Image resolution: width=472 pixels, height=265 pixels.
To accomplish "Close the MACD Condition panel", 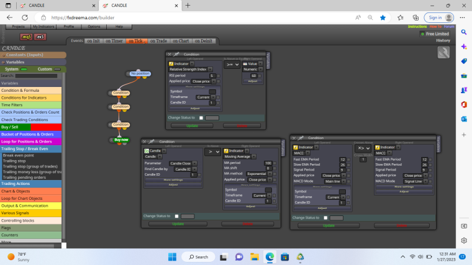I will pos(294,138).
